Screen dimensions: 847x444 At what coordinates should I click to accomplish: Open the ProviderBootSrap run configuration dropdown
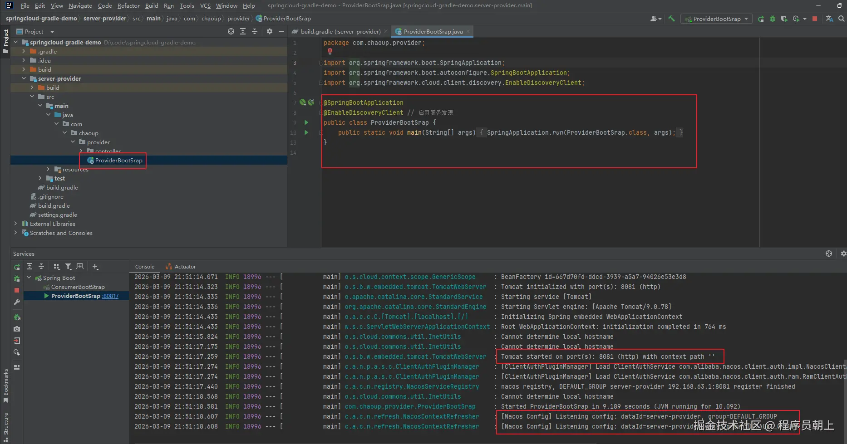(x=717, y=19)
